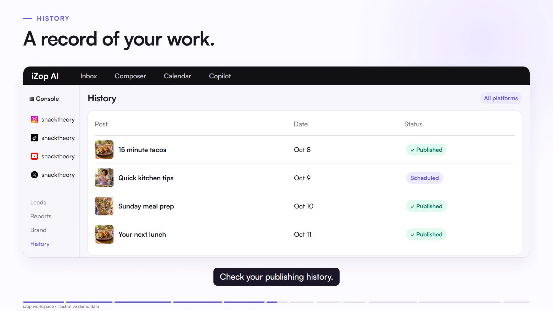Click the Console grid icon
The image size is (553, 311).
[32, 99]
